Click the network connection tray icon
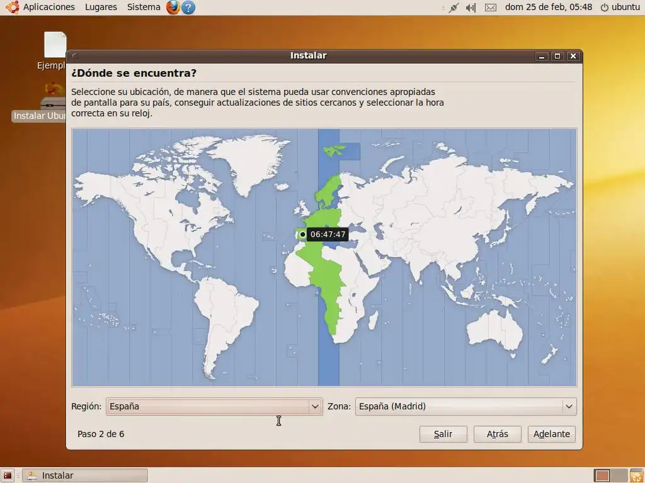This screenshot has width=645, height=483. point(454,8)
